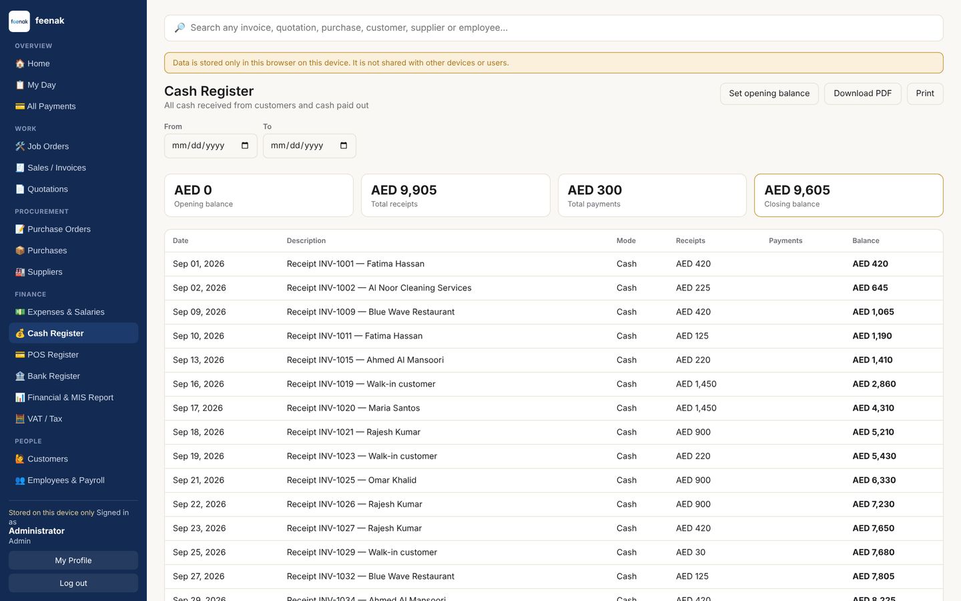Open Home via its house icon
The width and height of the screenshot is (961, 601).
click(20, 63)
